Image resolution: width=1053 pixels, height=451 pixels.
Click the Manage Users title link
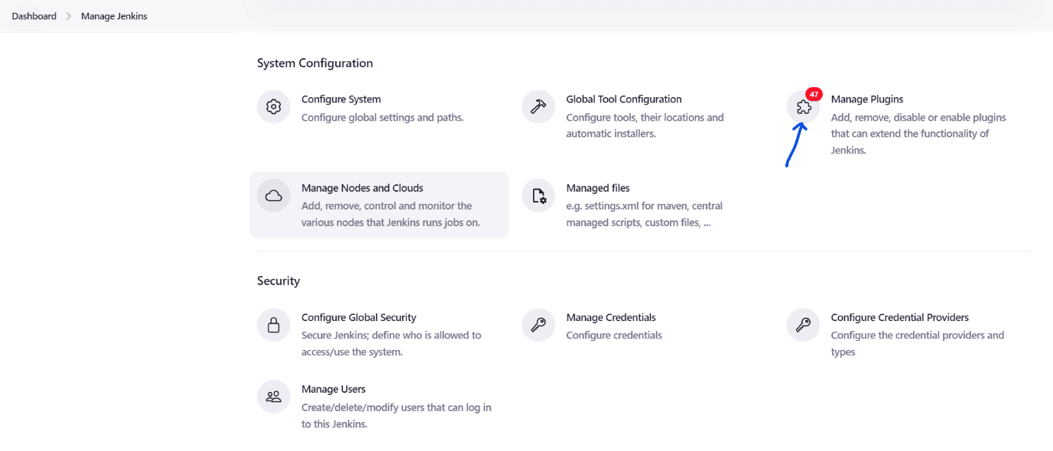(x=333, y=389)
